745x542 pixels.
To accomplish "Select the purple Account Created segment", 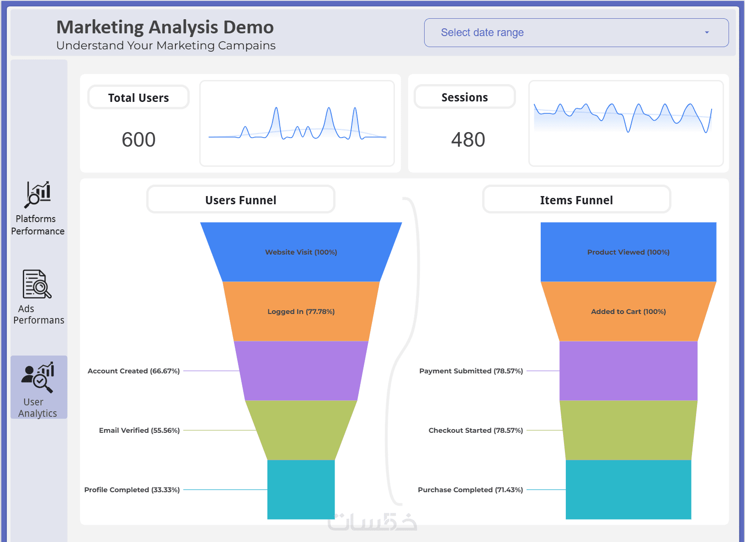I will point(301,371).
